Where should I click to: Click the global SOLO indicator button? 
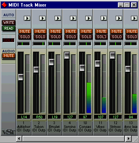pos(8,40)
